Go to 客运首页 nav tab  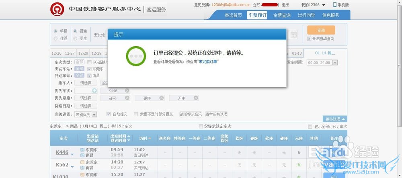coord(233,15)
